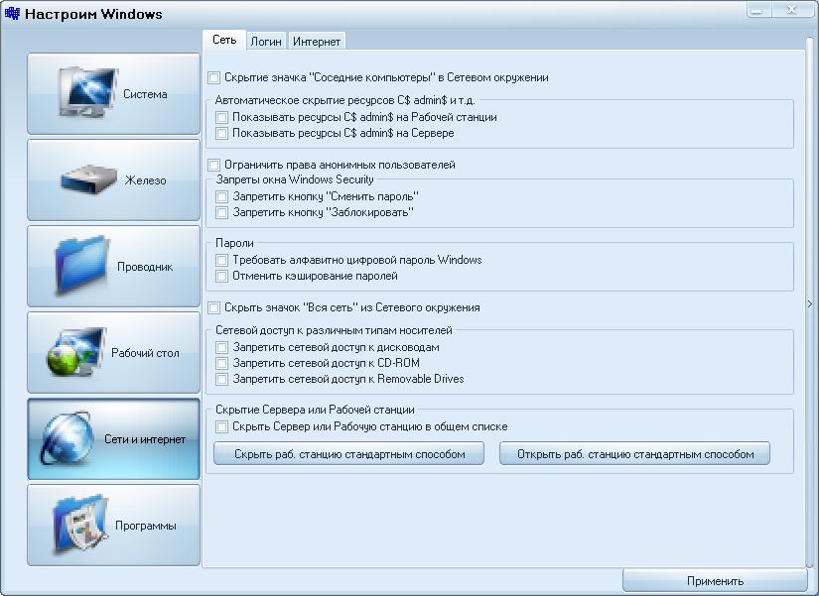Enable showing C$ admin$ on Сервере

221,133
